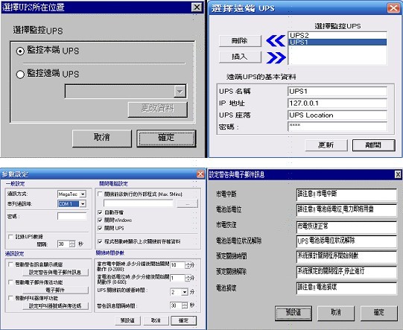Viewport: 403px width, 330px height.
Task: Expand the remote UPS selection dropdown
Action: (x=180, y=91)
